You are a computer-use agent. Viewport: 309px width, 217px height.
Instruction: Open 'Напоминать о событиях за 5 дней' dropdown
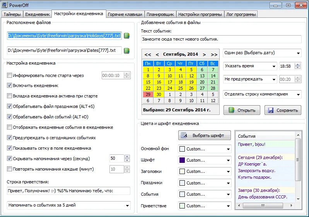point(69,205)
